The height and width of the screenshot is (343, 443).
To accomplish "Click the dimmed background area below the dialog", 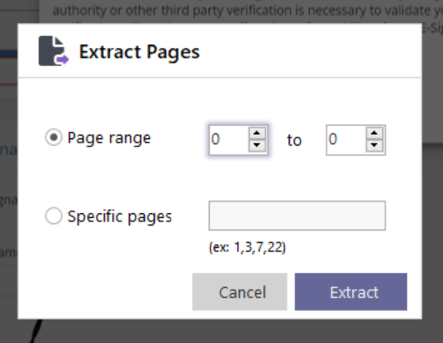I will point(226,331).
